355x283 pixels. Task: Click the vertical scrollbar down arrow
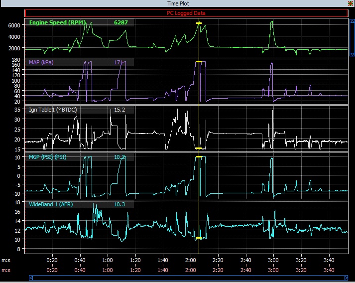(x=353, y=54)
